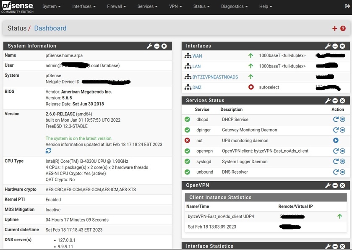Close the System Information widget
The image size is (352, 250).
pos(164,46)
